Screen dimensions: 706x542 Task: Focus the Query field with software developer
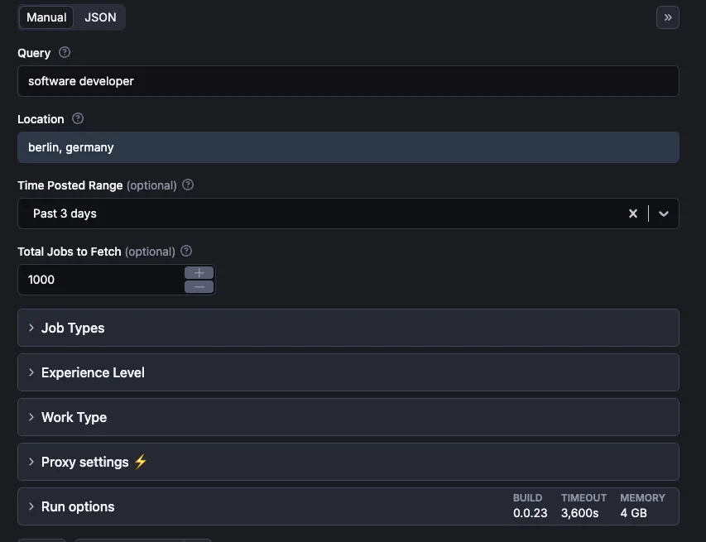point(348,81)
